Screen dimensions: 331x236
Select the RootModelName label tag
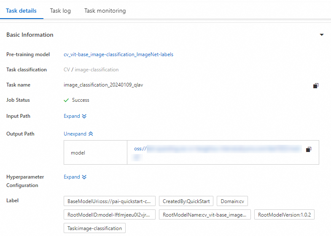pyautogui.click(x=205, y=214)
